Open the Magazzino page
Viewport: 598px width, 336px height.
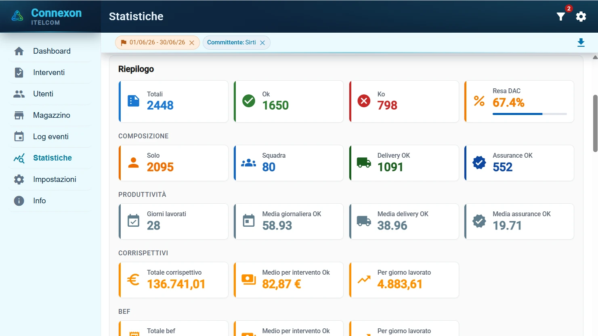50,115
